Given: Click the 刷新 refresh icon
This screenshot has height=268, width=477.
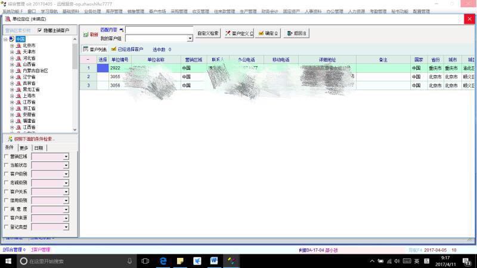Looking at the screenshot, I should (x=86, y=35).
